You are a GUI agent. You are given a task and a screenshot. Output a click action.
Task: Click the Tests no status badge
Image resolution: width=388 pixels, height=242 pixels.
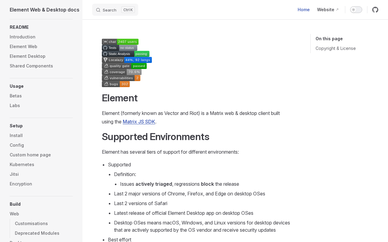pyautogui.click(x=119, y=48)
